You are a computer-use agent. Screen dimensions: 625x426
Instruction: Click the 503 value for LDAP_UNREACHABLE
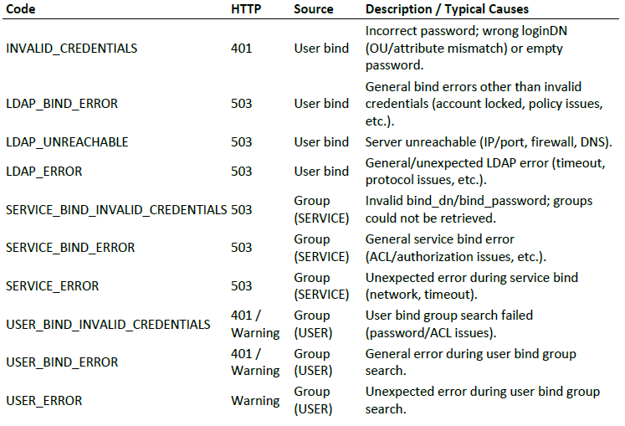242,142
